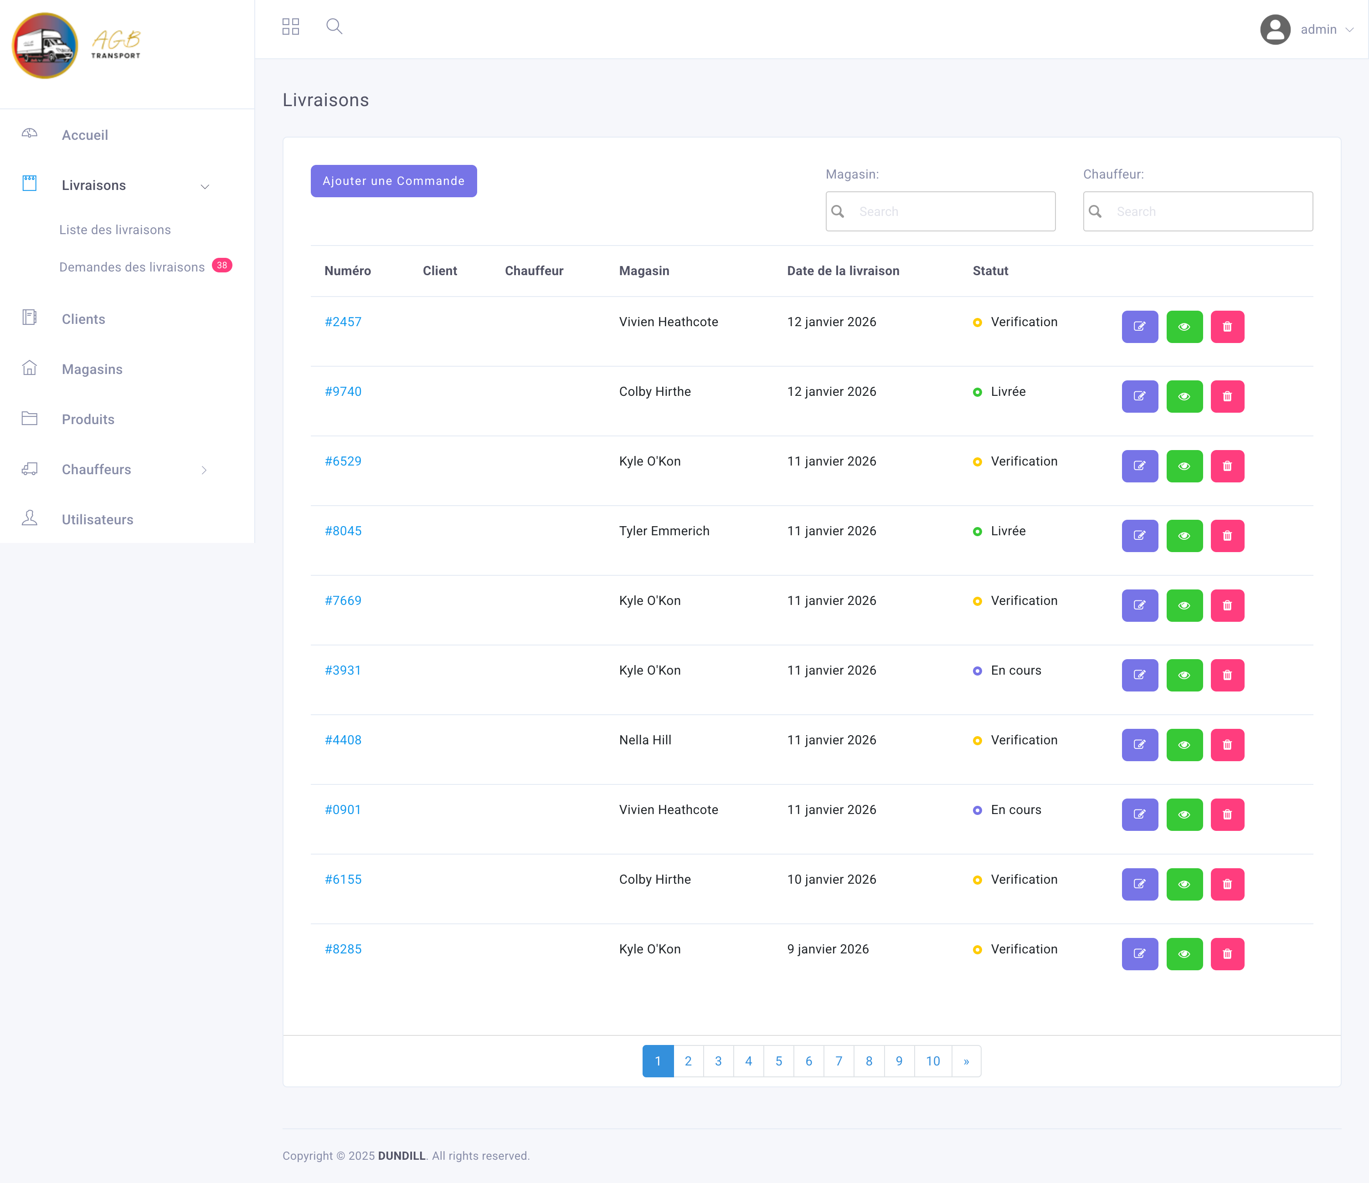Delete delivery #0901 with trash icon
This screenshot has height=1183, width=1369.
coord(1227,814)
